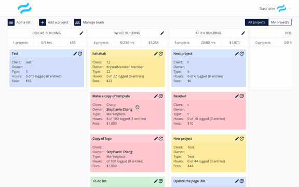Click the 28/80 hrs cell

pyautogui.click(x=208, y=43)
